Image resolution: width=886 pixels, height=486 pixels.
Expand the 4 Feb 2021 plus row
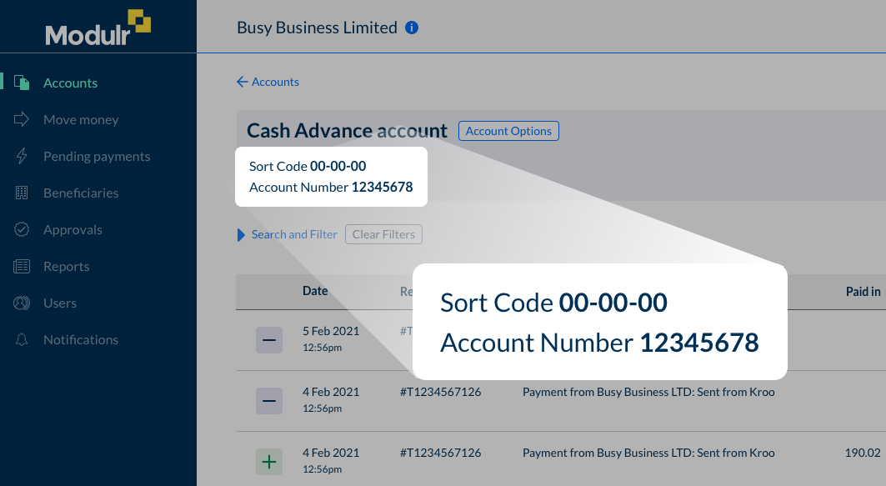269,462
